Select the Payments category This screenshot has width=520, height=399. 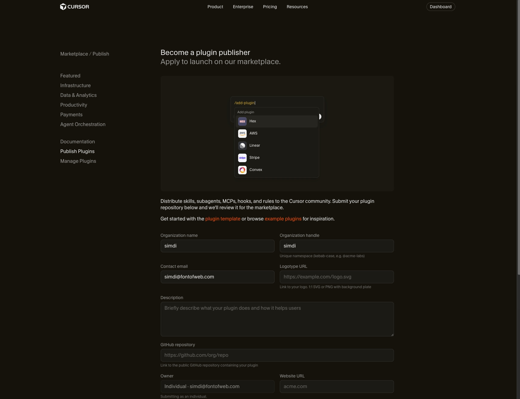click(x=71, y=114)
